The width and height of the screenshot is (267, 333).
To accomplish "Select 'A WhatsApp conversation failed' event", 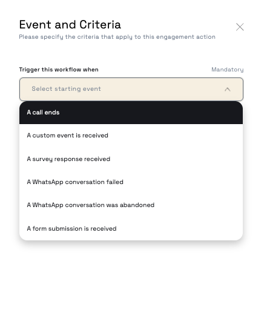I will 131,182.
